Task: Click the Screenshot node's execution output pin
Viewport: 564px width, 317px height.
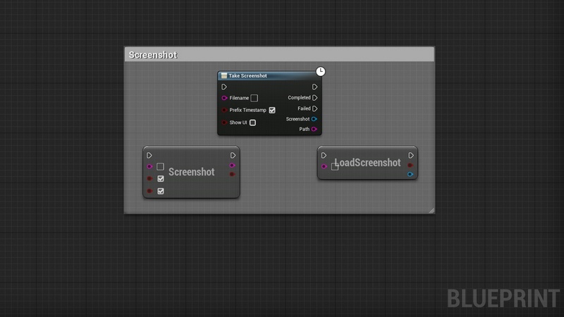Action: (x=233, y=155)
